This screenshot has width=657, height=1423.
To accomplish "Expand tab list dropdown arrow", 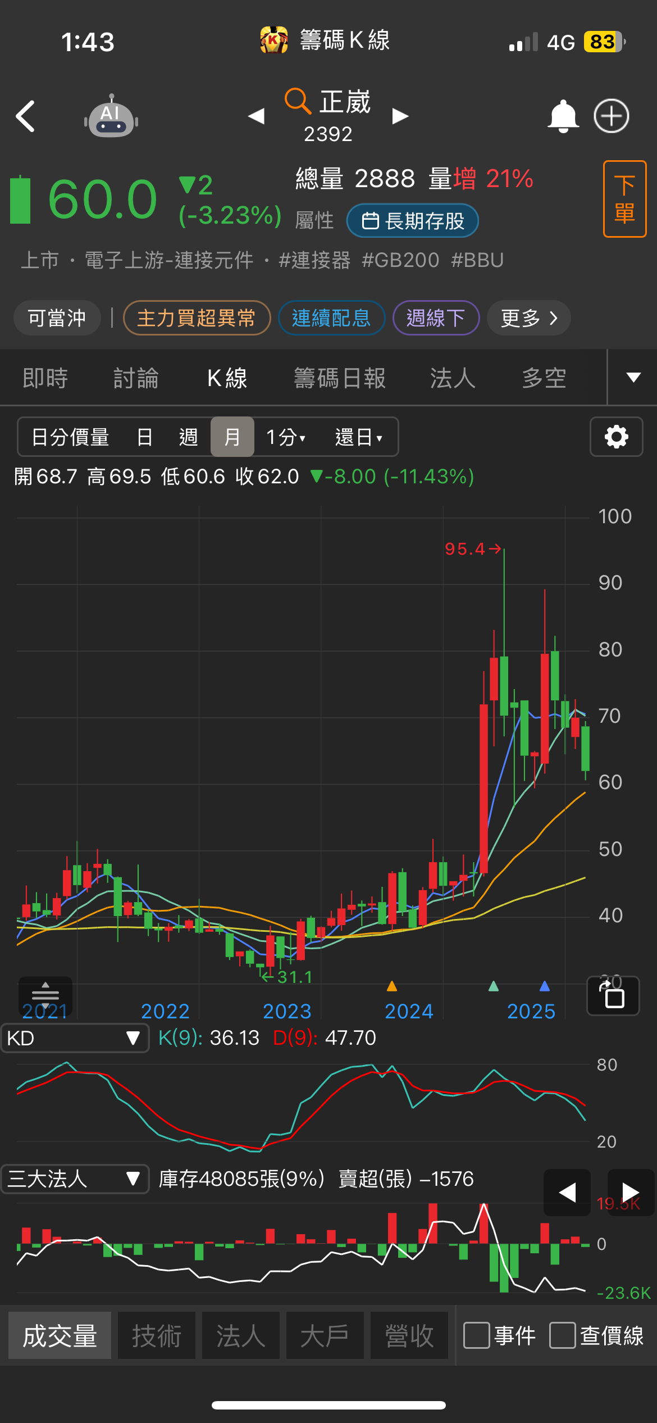I will point(633,377).
